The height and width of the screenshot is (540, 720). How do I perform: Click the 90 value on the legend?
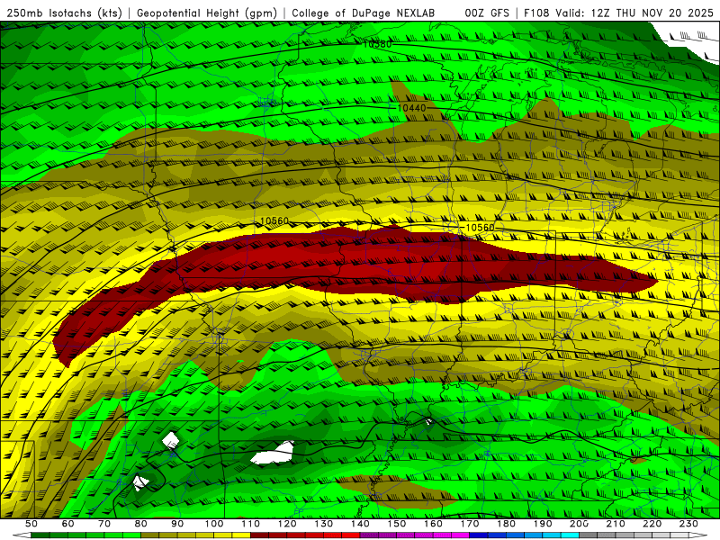177,524
